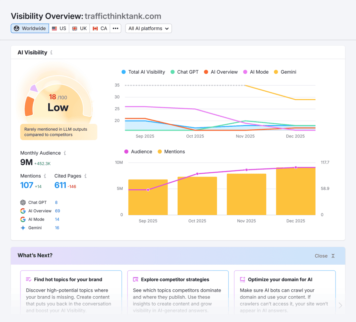Click the Cited Pages info icon
This screenshot has height=322, width=356.
86,176
